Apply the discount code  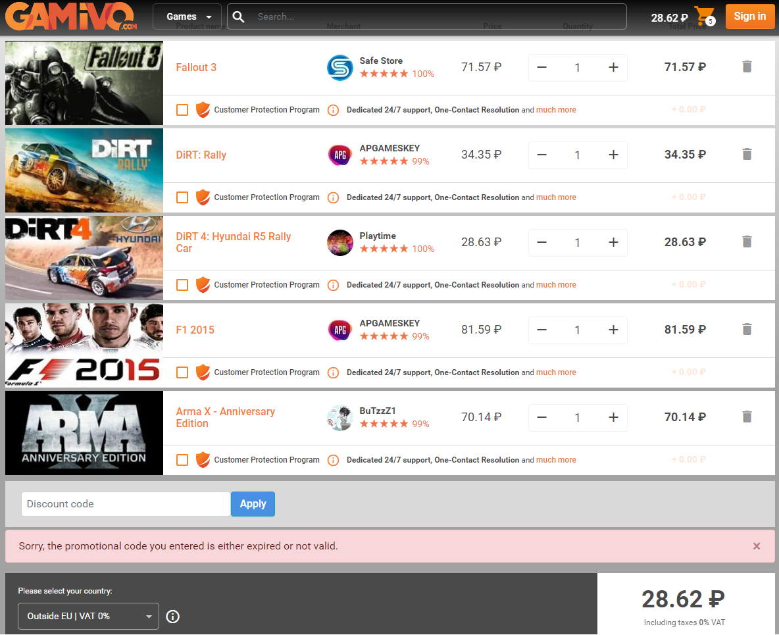tap(253, 504)
